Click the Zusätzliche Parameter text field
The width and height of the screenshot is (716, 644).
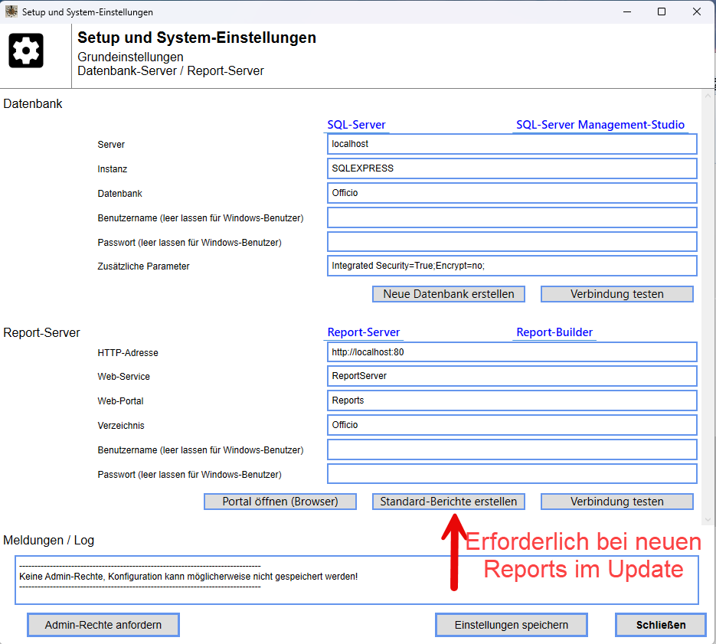coord(512,266)
